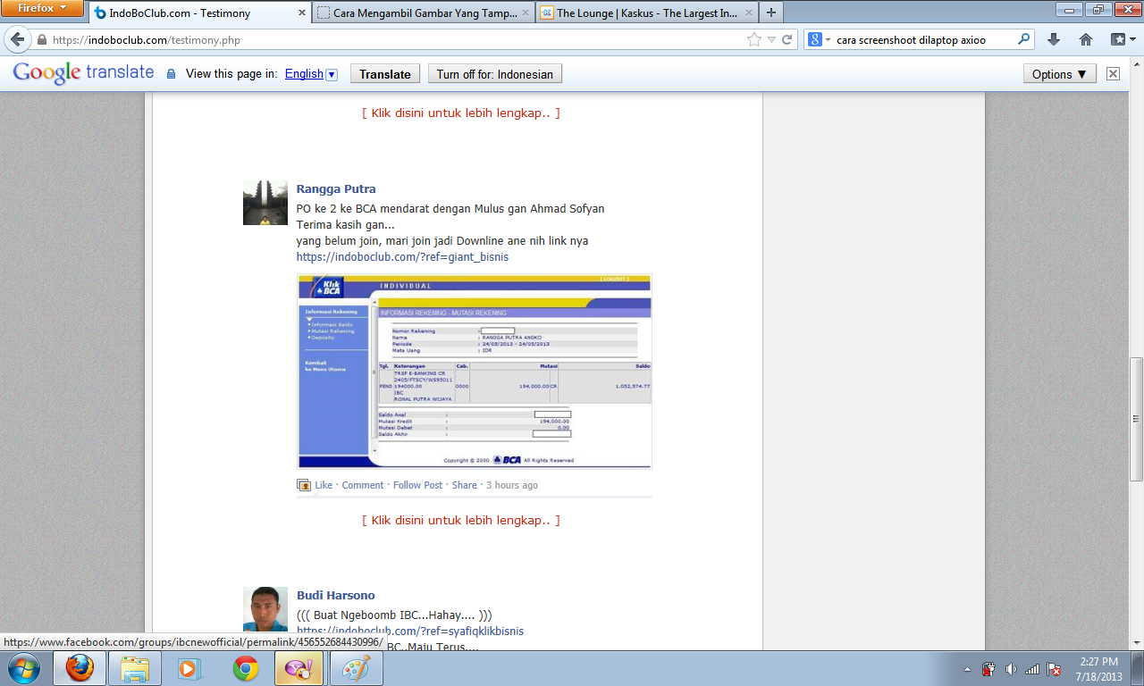Switch to Cara Mengambil Gambar tab
Screen dimensions: 1144x686
(423, 13)
